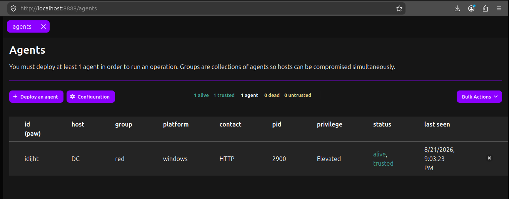
Task: Click the 'alive, trusted' status cell
Action: pyautogui.click(x=383, y=159)
